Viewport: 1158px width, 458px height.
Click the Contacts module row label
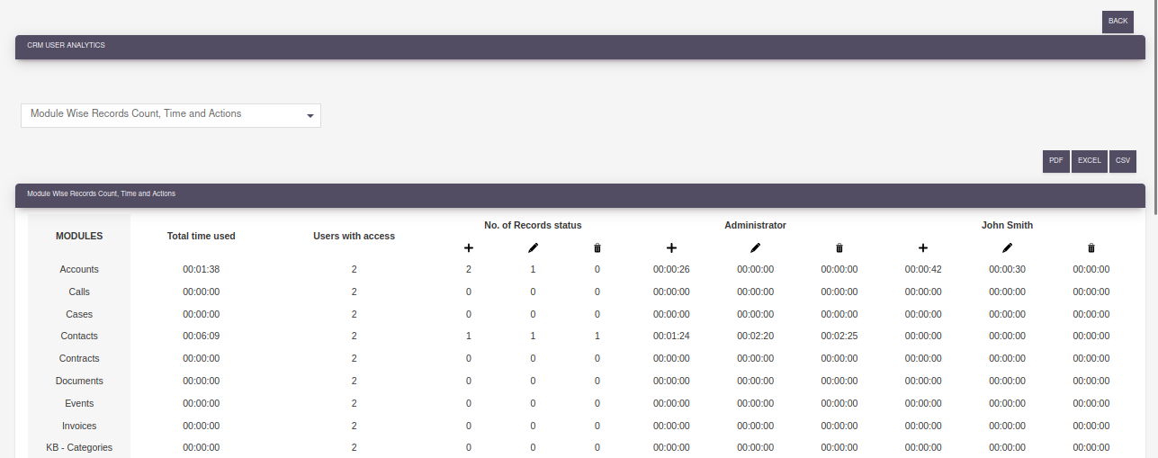[x=79, y=337]
